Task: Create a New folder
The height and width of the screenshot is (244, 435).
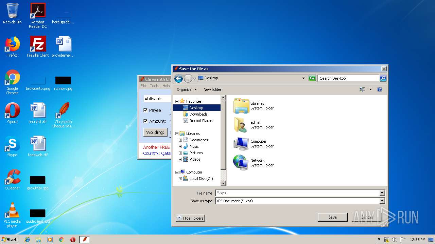Action: coord(212,89)
